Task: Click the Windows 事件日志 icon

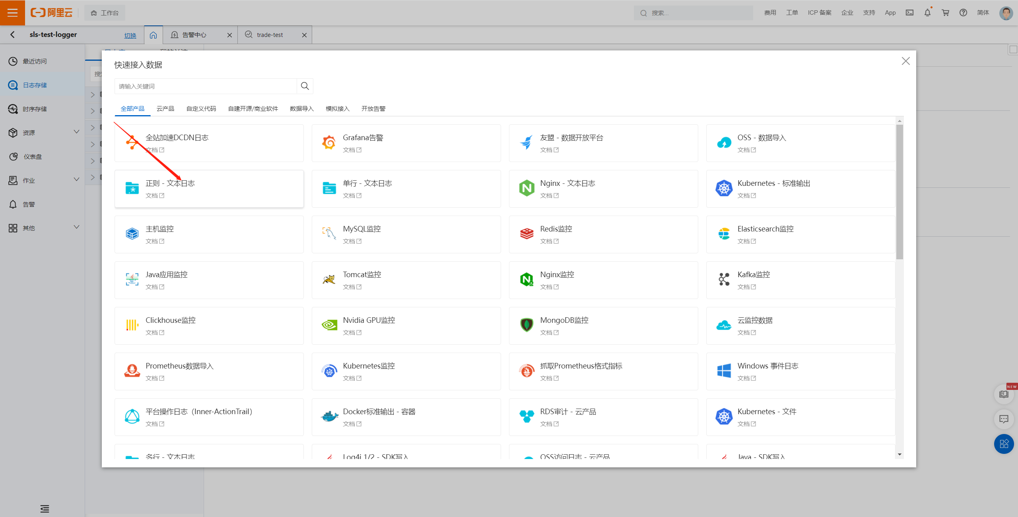Action: click(724, 371)
